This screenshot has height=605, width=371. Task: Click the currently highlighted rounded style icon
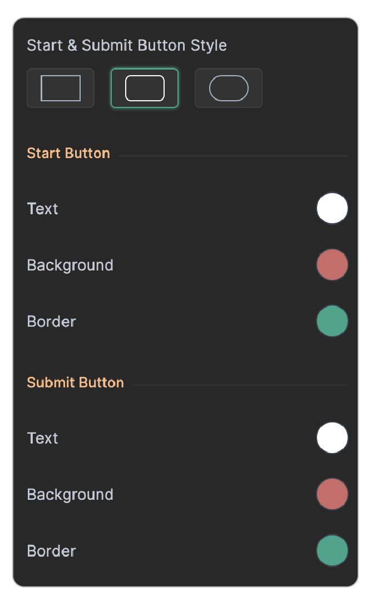coord(145,88)
